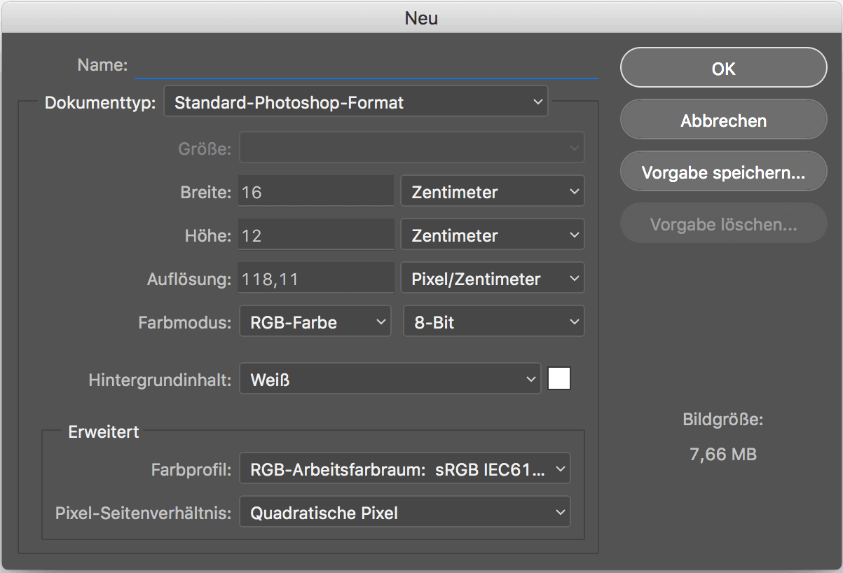Open the Pixel/Zentimeter resolution unit dropdown
The width and height of the screenshot is (843, 573).
(x=492, y=279)
